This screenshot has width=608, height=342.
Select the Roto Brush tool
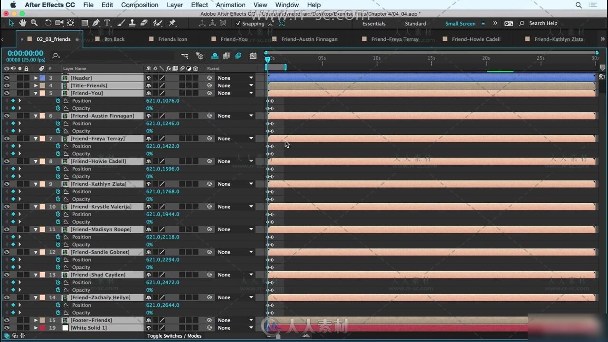click(158, 23)
